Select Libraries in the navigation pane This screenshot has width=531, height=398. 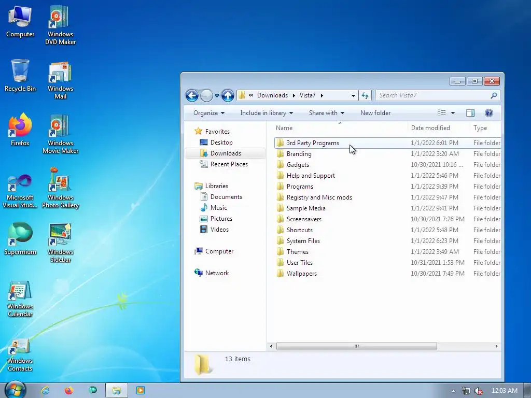(x=216, y=186)
